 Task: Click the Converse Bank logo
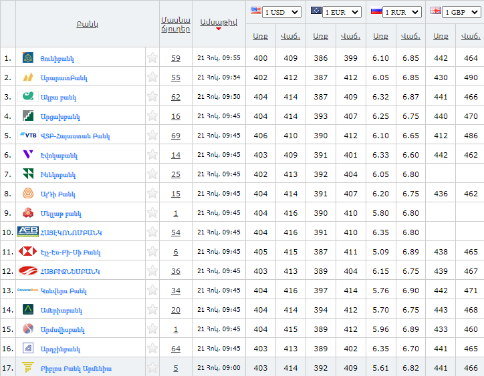(x=27, y=291)
